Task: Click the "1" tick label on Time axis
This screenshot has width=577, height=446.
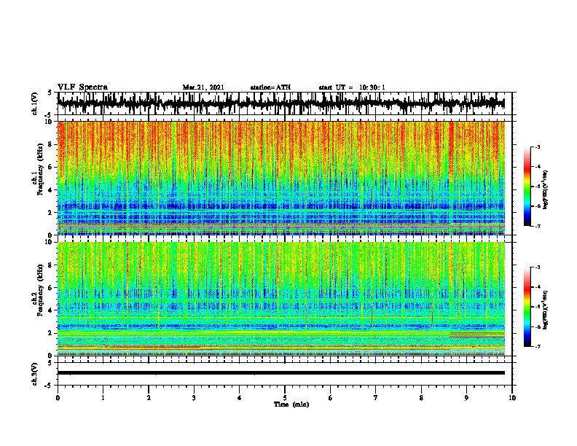Action: 103,398
